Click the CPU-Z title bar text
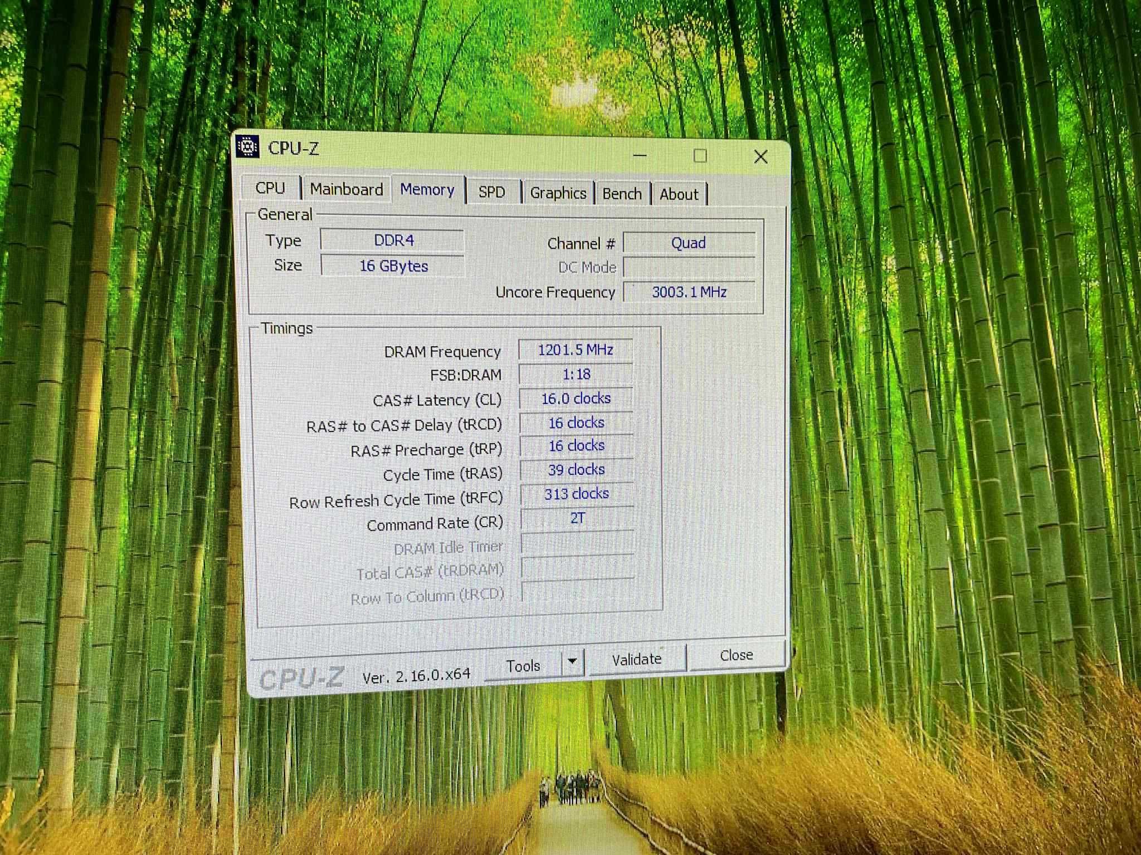1141x855 pixels. click(294, 148)
